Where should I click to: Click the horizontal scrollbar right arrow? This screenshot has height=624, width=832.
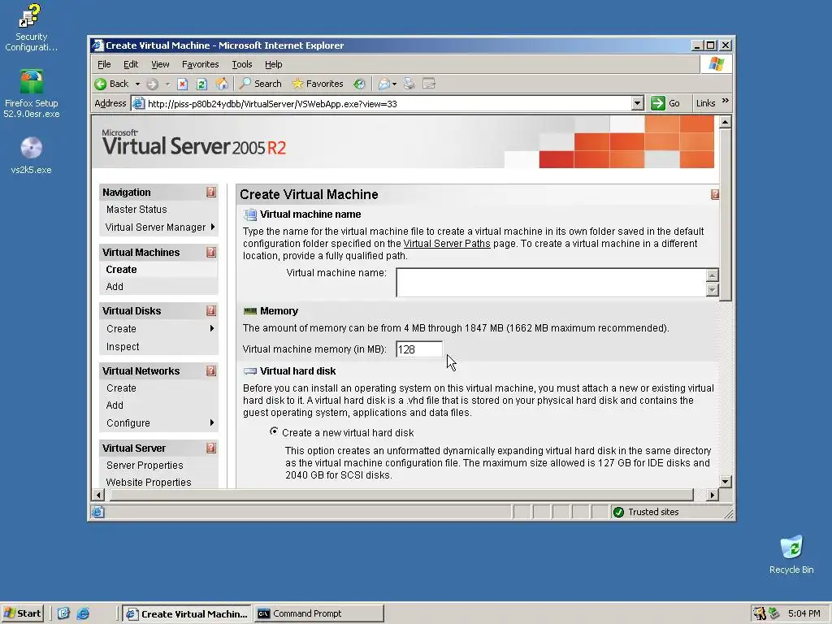tap(712, 495)
